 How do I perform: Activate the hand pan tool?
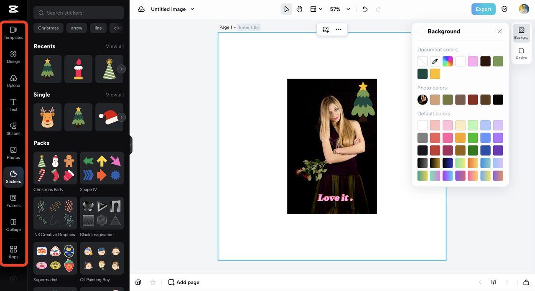[299, 9]
